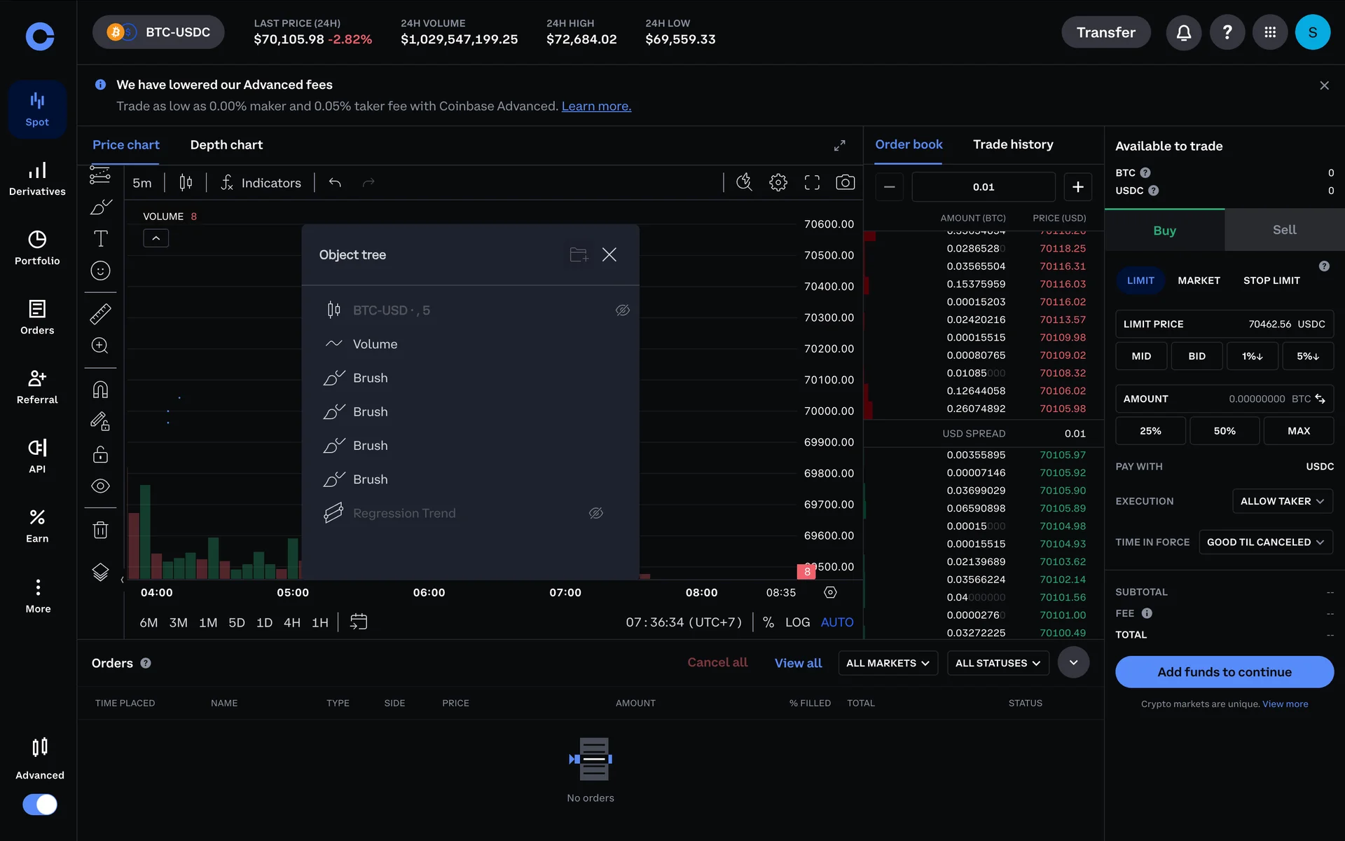Select the magnet mode tool
This screenshot has width=1345, height=841.
100,389
